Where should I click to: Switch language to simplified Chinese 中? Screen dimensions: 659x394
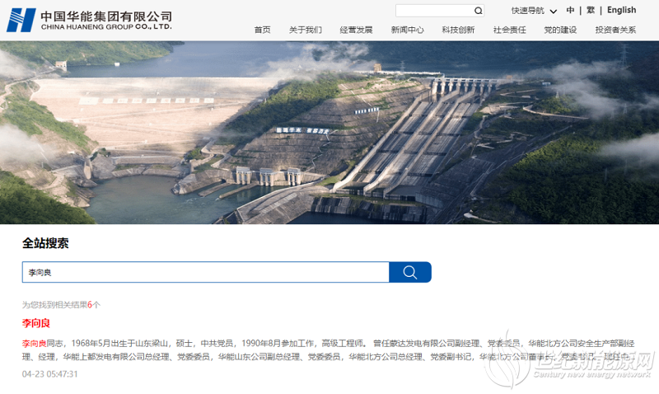click(x=570, y=11)
